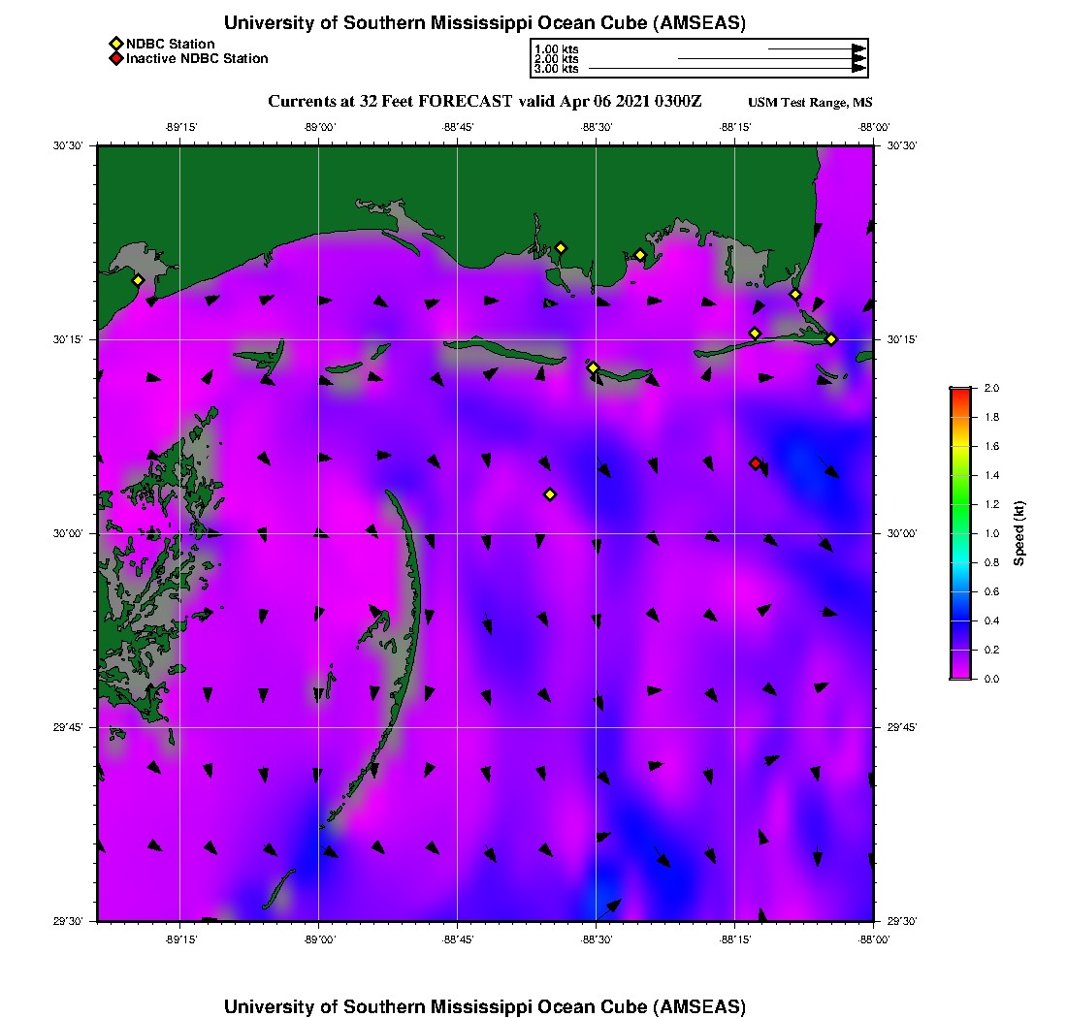
Task: Click the red top of the speed colorbar
Action: [x=960, y=392]
